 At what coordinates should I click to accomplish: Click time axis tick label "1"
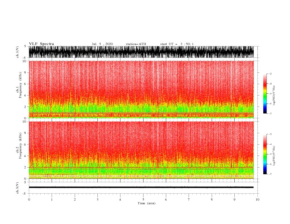pyautogui.click(x=52, y=199)
